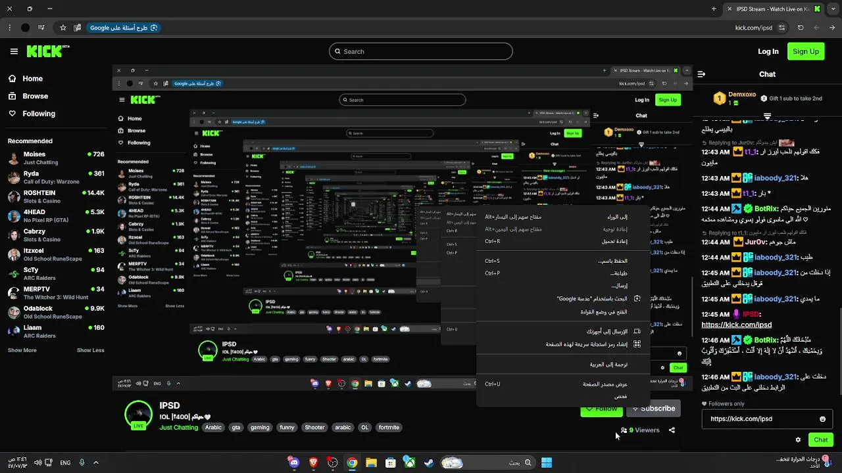The height and width of the screenshot is (473, 842).
Task: Open Chrome's three-dot menu
Action: click(9, 28)
